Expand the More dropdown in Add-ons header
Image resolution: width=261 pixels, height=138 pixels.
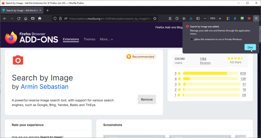(x=106, y=39)
